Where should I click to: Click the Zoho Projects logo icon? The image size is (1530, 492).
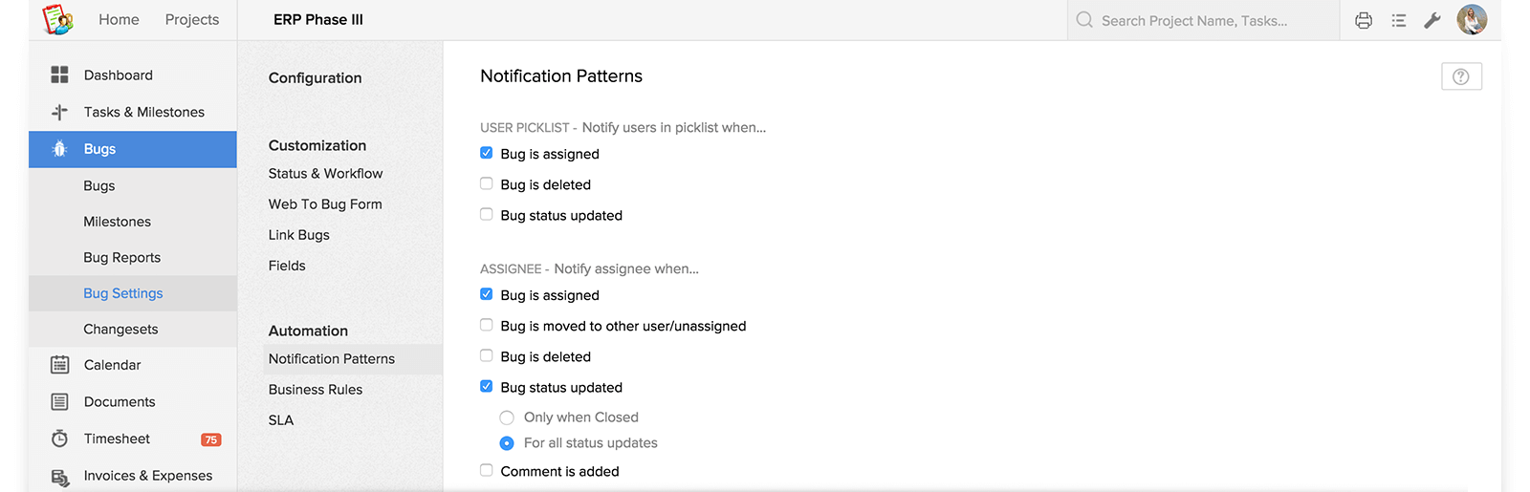[x=57, y=19]
